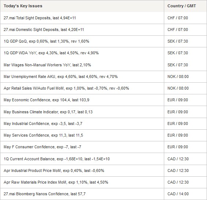Click the 1Q GDP WDA YoY entry

[x=51, y=53]
